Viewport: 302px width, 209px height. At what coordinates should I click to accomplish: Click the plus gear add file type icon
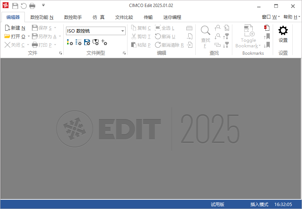(x=104, y=42)
